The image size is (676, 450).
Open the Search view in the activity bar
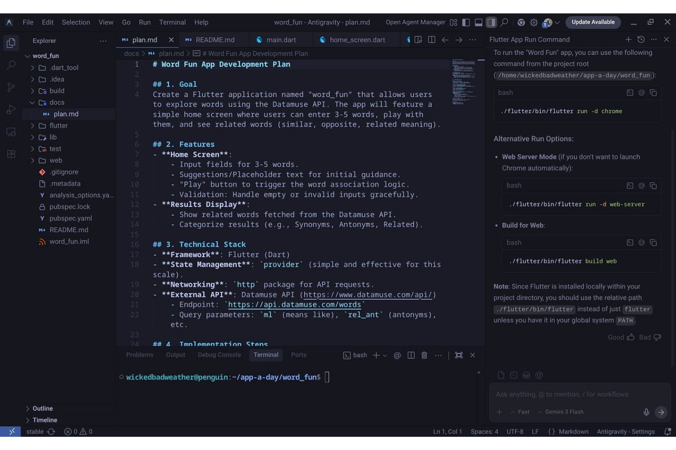(11, 65)
